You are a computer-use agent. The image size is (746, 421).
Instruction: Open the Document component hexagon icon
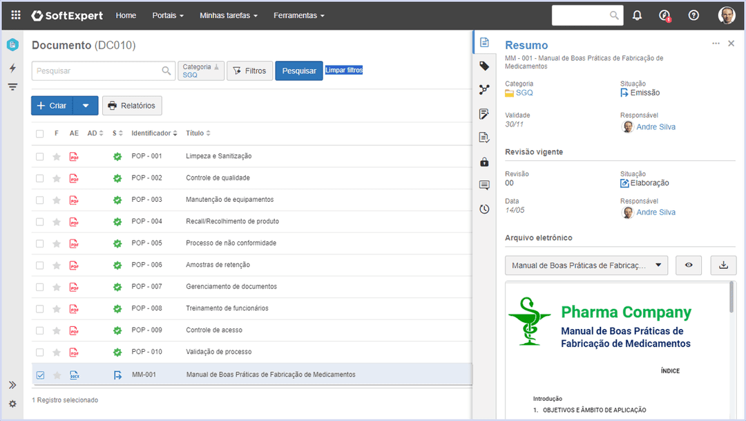[x=12, y=45]
